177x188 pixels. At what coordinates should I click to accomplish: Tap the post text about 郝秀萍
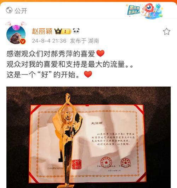tap(51, 54)
